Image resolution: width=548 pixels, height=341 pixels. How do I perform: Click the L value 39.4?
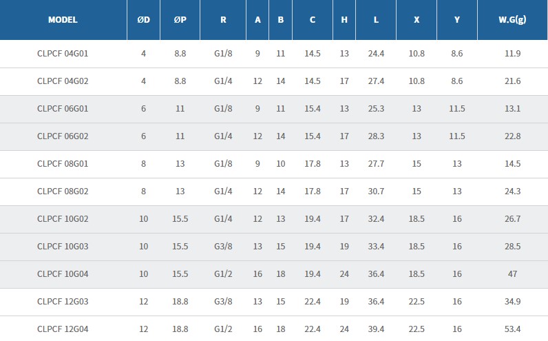pos(376,329)
